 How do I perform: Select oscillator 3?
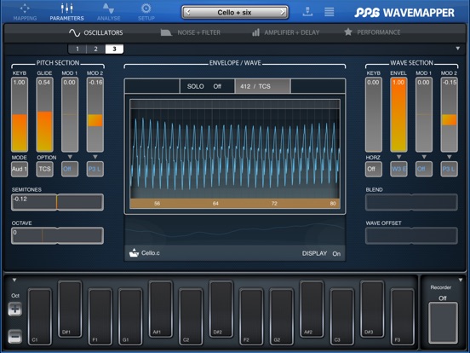[x=114, y=49]
